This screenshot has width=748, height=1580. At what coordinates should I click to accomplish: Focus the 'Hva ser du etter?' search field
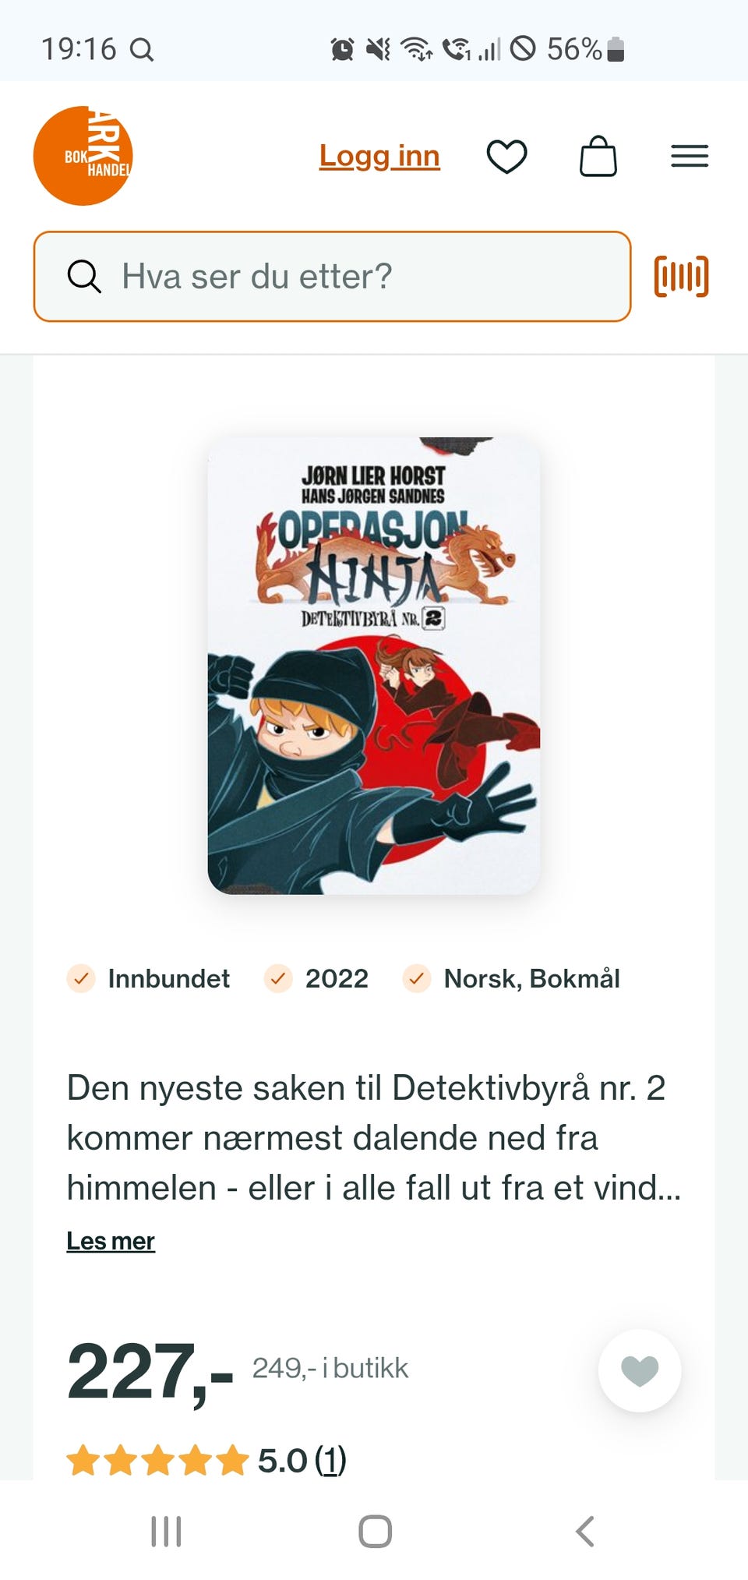[x=332, y=276]
